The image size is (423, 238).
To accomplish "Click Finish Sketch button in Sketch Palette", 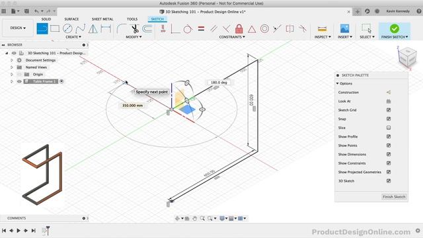I will click(x=394, y=197).
